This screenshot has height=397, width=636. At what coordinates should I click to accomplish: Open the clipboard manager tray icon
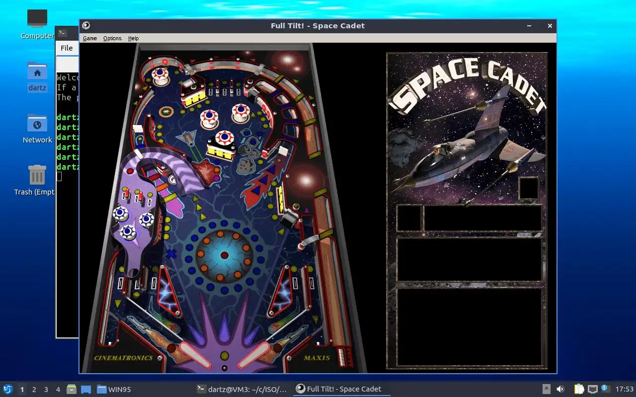pos(579,389)
